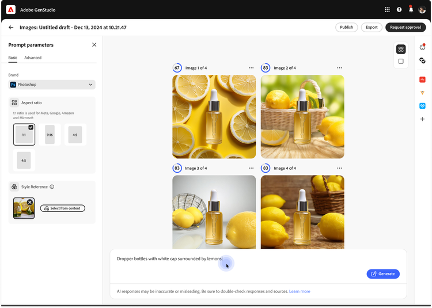Select the 1:1 aspect ratio

tap(24, 134)
